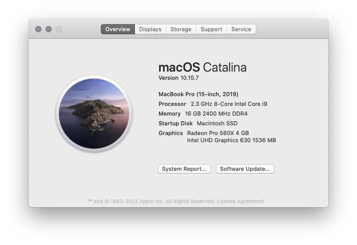Click Radeon Pro 560X 4 GB text
Viewport: 357px width, 245px height.
click(218, 133)
